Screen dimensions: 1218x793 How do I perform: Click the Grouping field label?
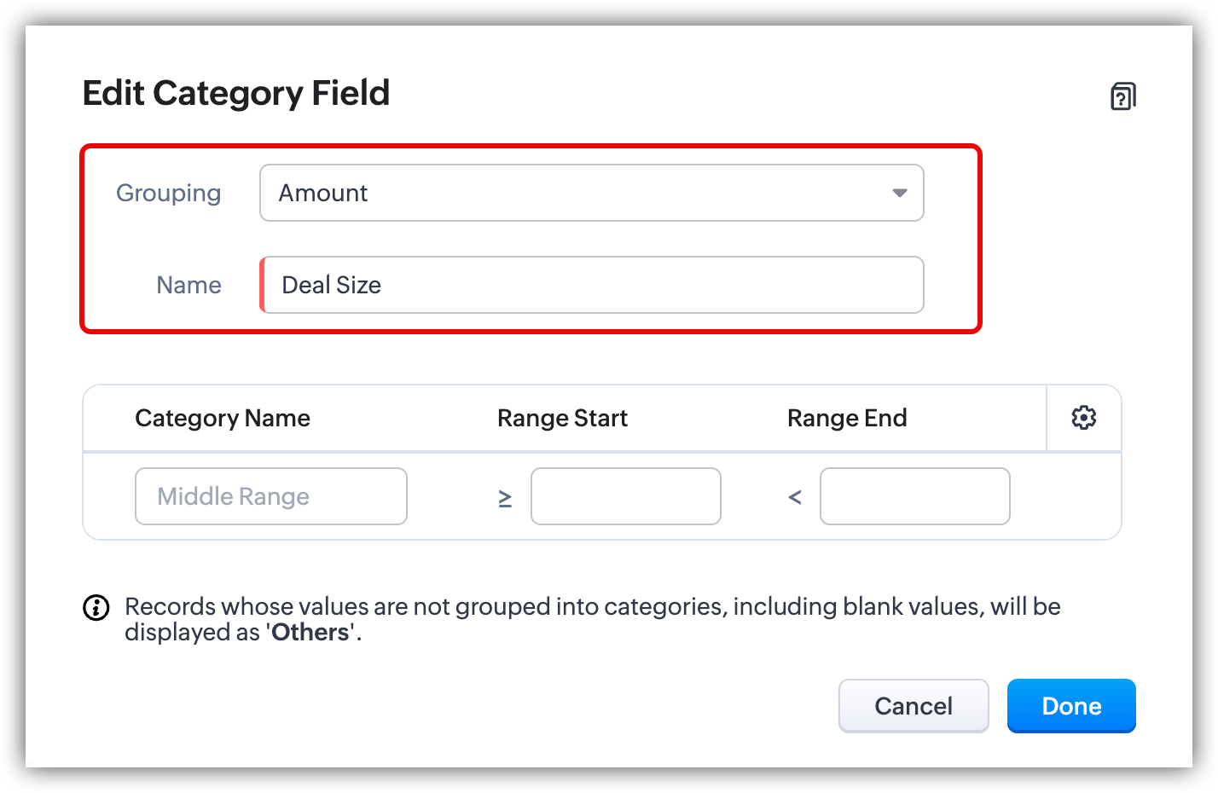point(168,193)
